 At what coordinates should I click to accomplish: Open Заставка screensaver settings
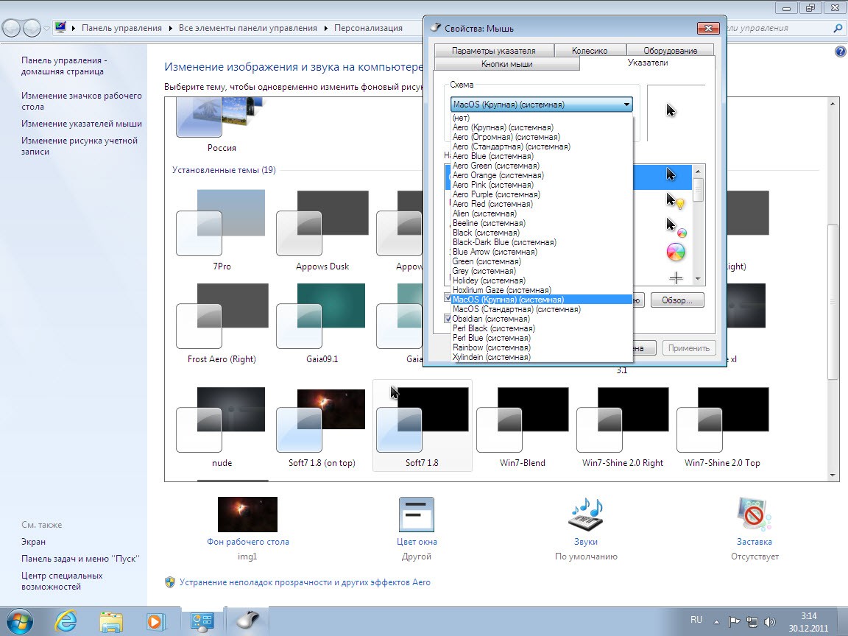pyautogui.click(x=755, y=542)
